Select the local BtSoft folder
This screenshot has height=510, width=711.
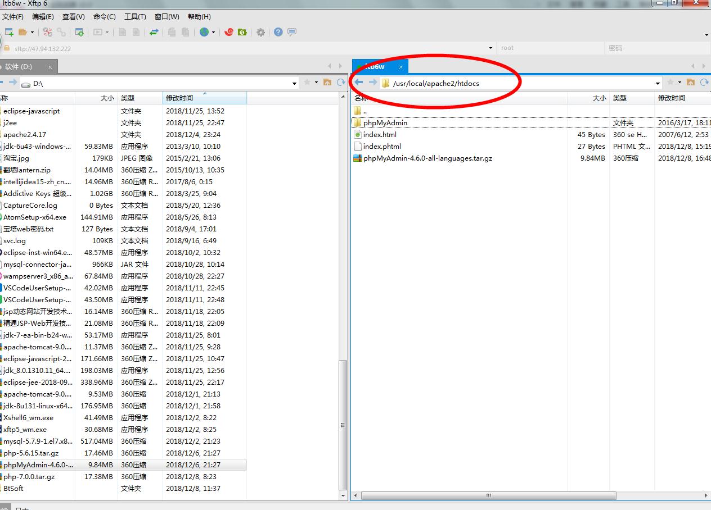[13, 488]
